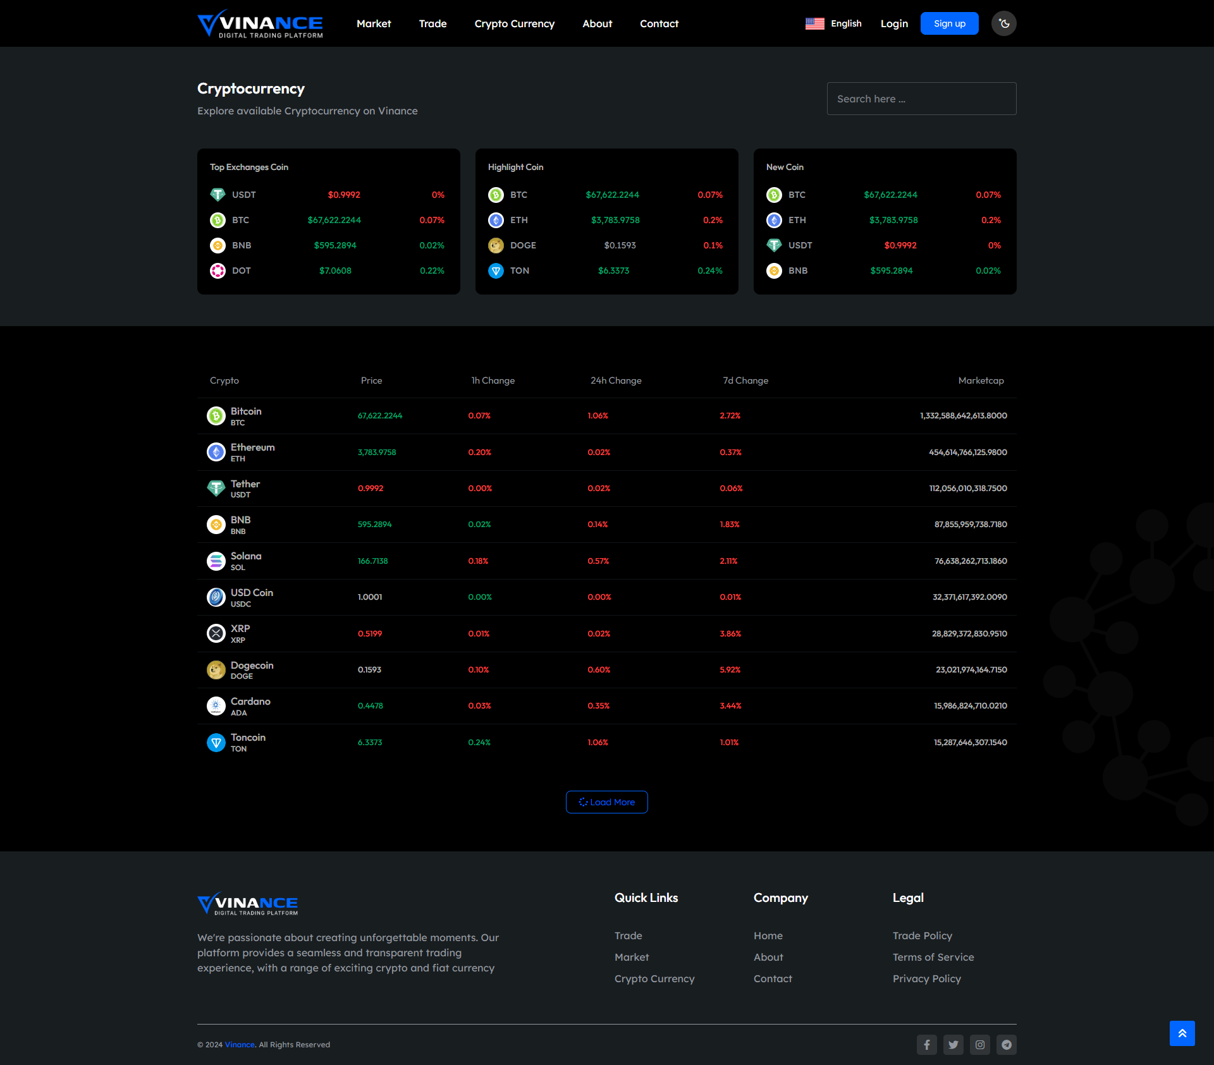Screen dimensions: 1214x1065
Task: Open the Market menu item
Action: click(x=374, y=23)
